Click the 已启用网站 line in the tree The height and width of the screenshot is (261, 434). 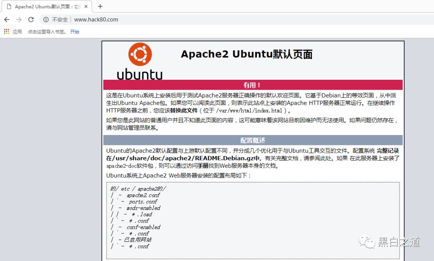[137, 240]
